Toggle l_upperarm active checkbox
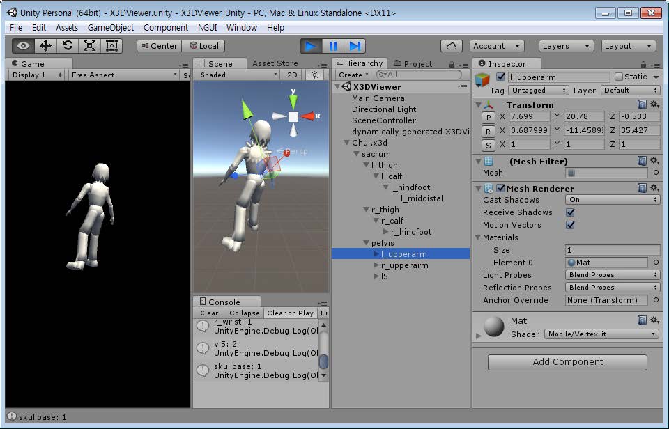Screen dimensions: 669x429 click(x=500, y=77)
